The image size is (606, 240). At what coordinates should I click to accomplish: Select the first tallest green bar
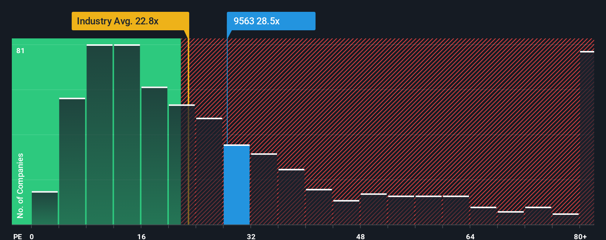(99, 134)
